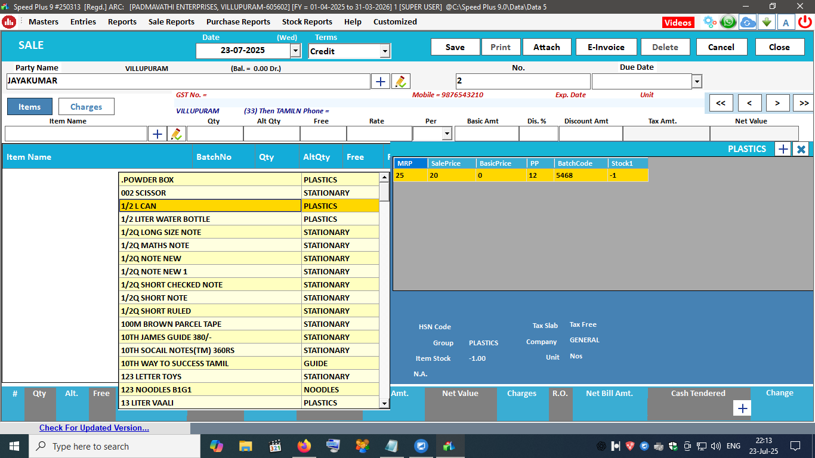This screenshot has width=815, height=458.
Task: Open the Due Date dropdown
Action: click(696, 81)
